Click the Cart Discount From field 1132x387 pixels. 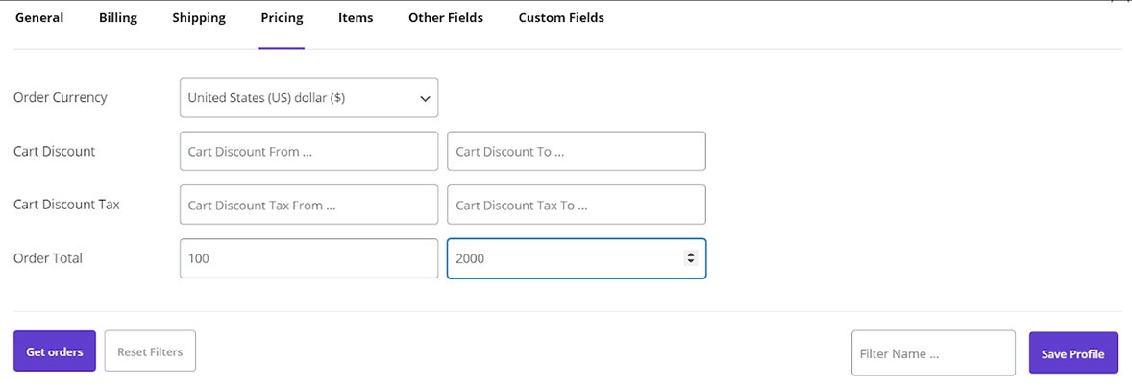coord(308,152)
